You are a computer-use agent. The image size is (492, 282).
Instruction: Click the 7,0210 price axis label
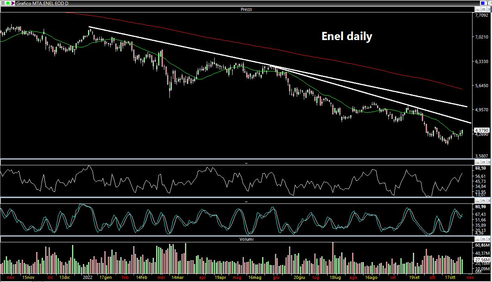(482, 37)
